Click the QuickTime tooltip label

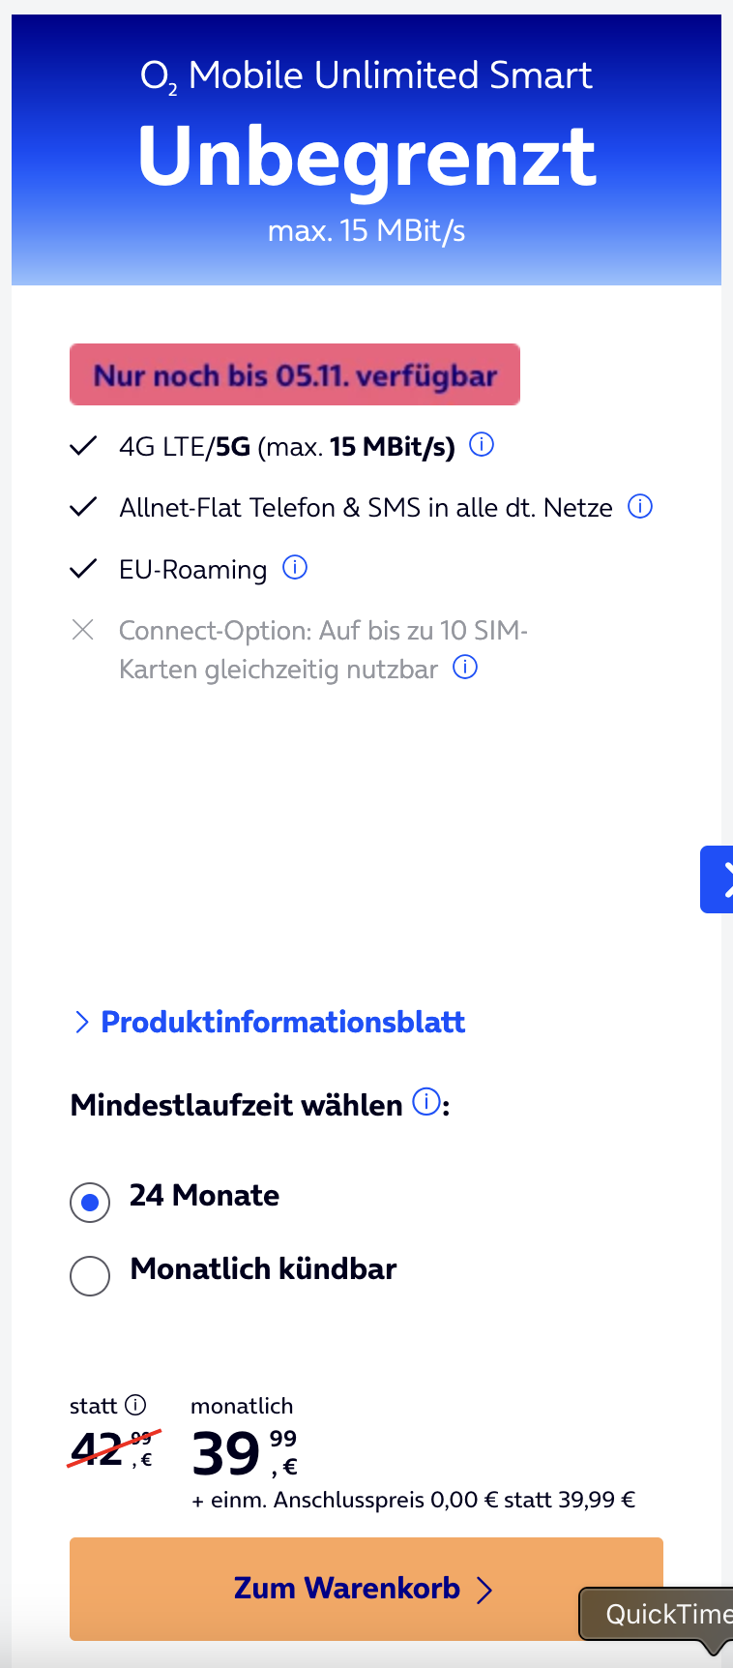click(x=667, y=1613)
